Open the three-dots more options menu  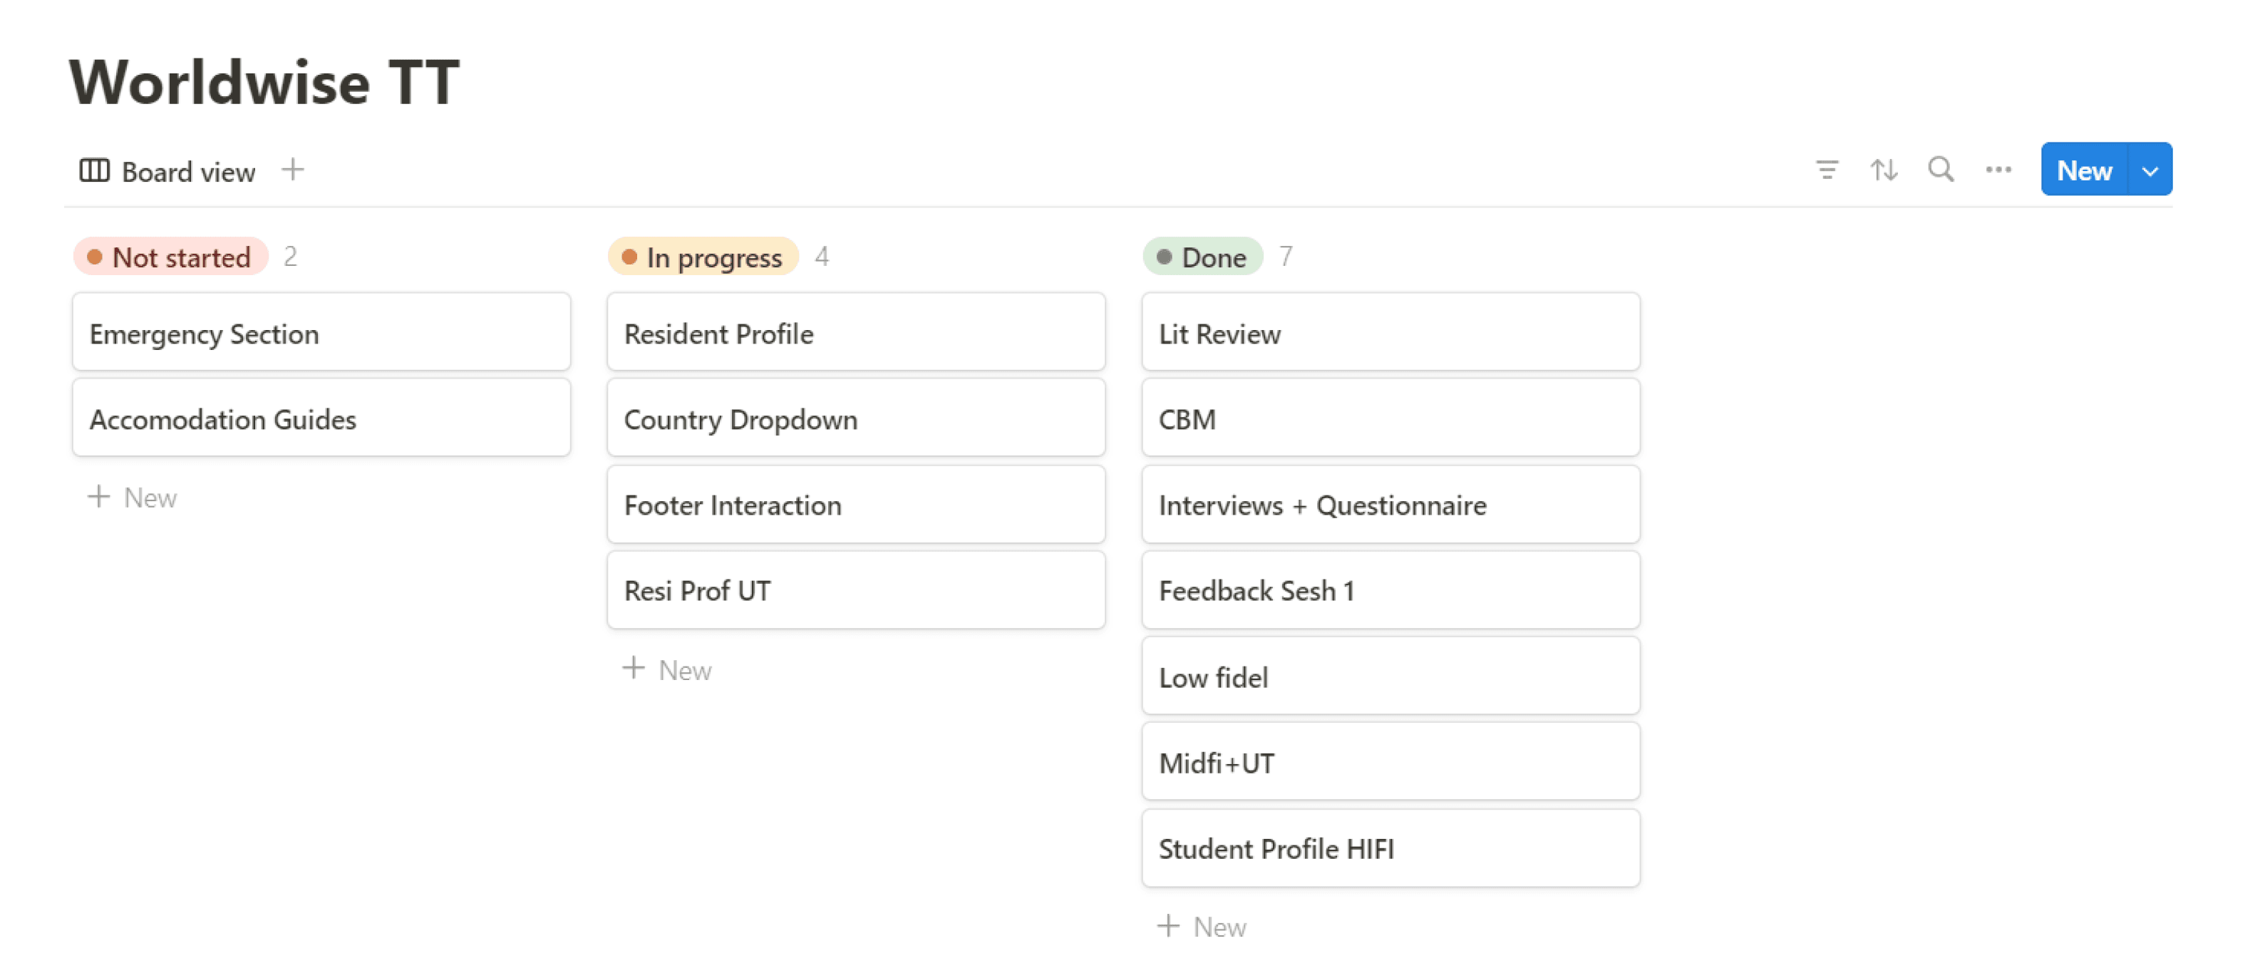(x=1998, y=169)
